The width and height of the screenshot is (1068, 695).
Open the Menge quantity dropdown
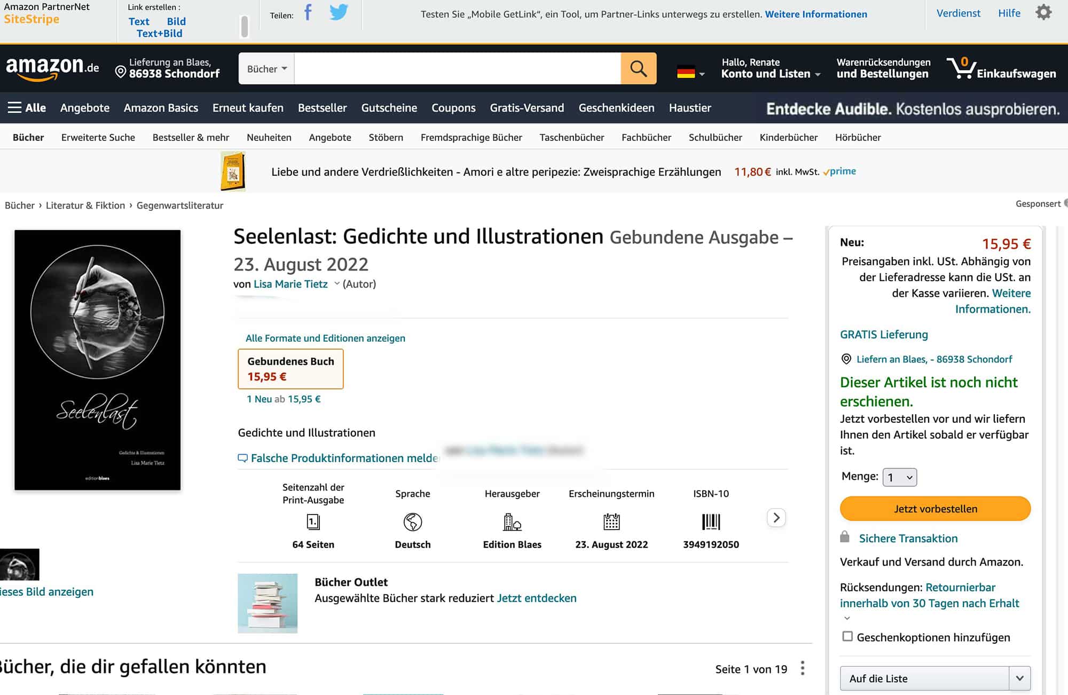900,477
